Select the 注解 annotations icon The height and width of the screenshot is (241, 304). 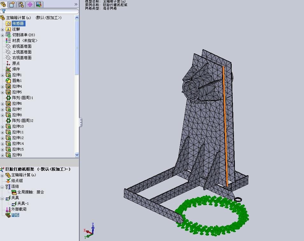click(x=8, y=29)
